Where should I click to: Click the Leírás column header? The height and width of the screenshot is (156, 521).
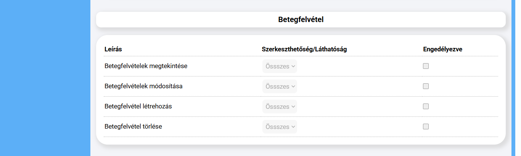click(x=113, y=49)
